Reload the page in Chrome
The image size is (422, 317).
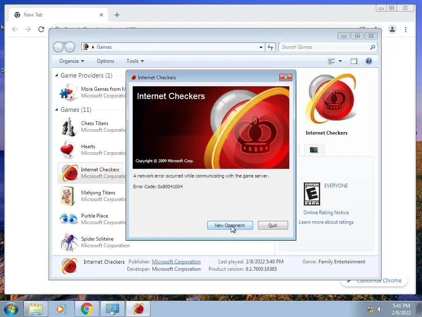(x=41, y=29)
